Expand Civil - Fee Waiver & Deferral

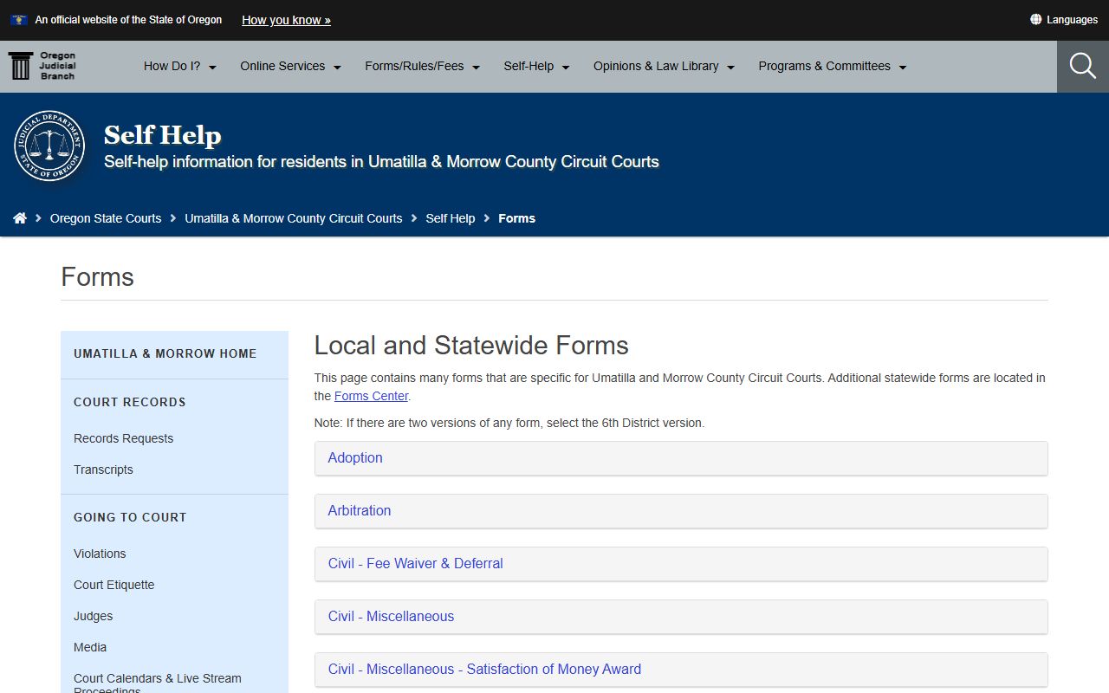(681, 564)
